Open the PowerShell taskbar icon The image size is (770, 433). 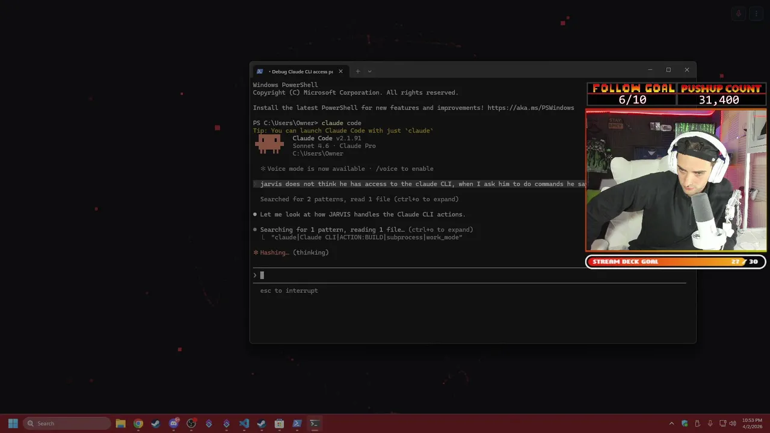coord(297,423)
